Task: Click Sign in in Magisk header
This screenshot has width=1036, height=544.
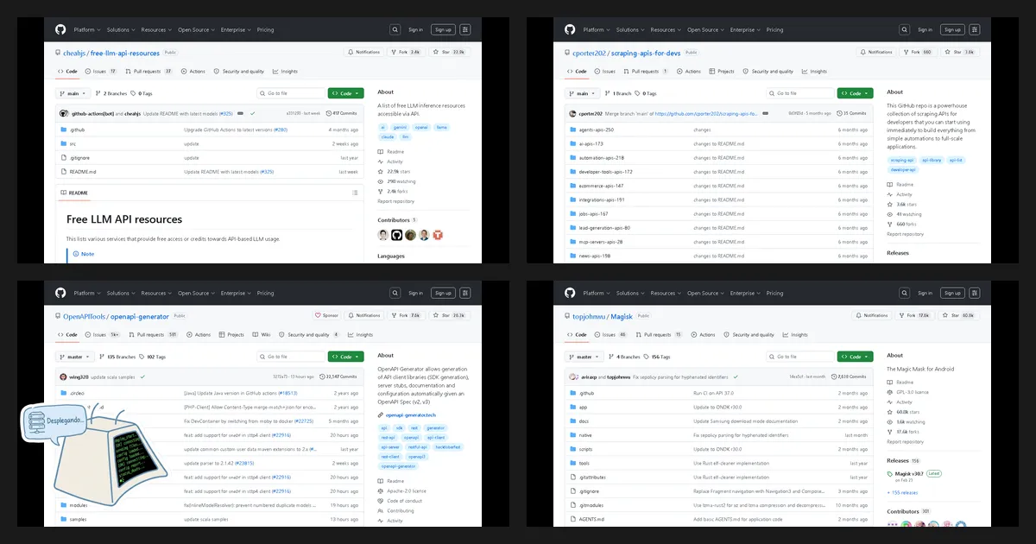Action: point(925,293)
